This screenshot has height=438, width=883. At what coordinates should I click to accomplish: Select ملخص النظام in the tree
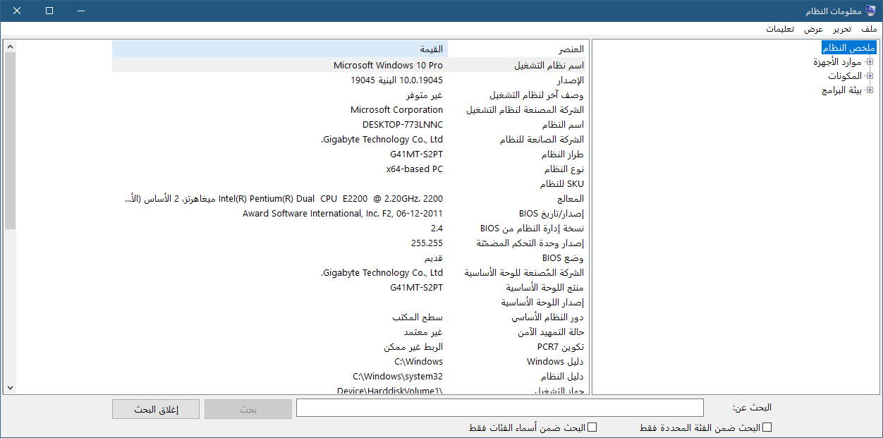(x=848, y=47)
